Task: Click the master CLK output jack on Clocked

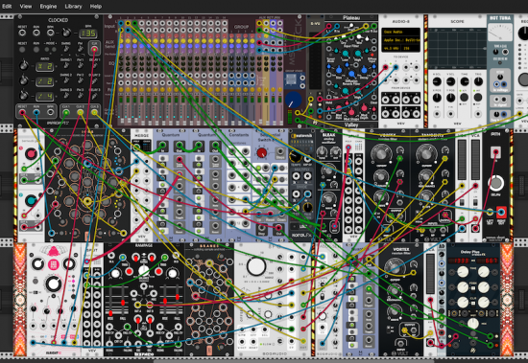Action: click(x=94, y=50)
